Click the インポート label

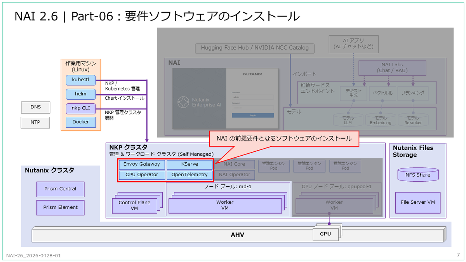(x=304, y=74)
